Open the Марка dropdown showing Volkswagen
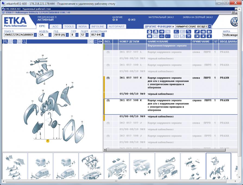Screen dimensions: 243x185 (x=230, y=35)
